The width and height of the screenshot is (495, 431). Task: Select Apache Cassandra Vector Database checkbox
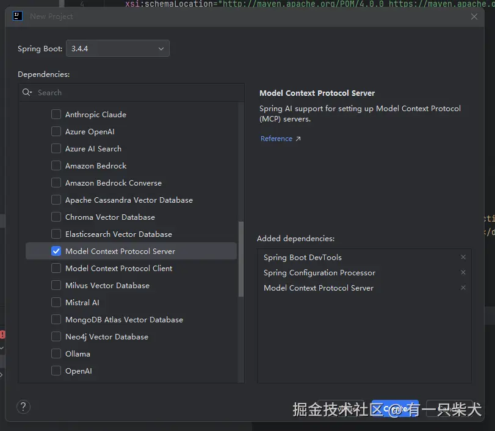(56, 200)
